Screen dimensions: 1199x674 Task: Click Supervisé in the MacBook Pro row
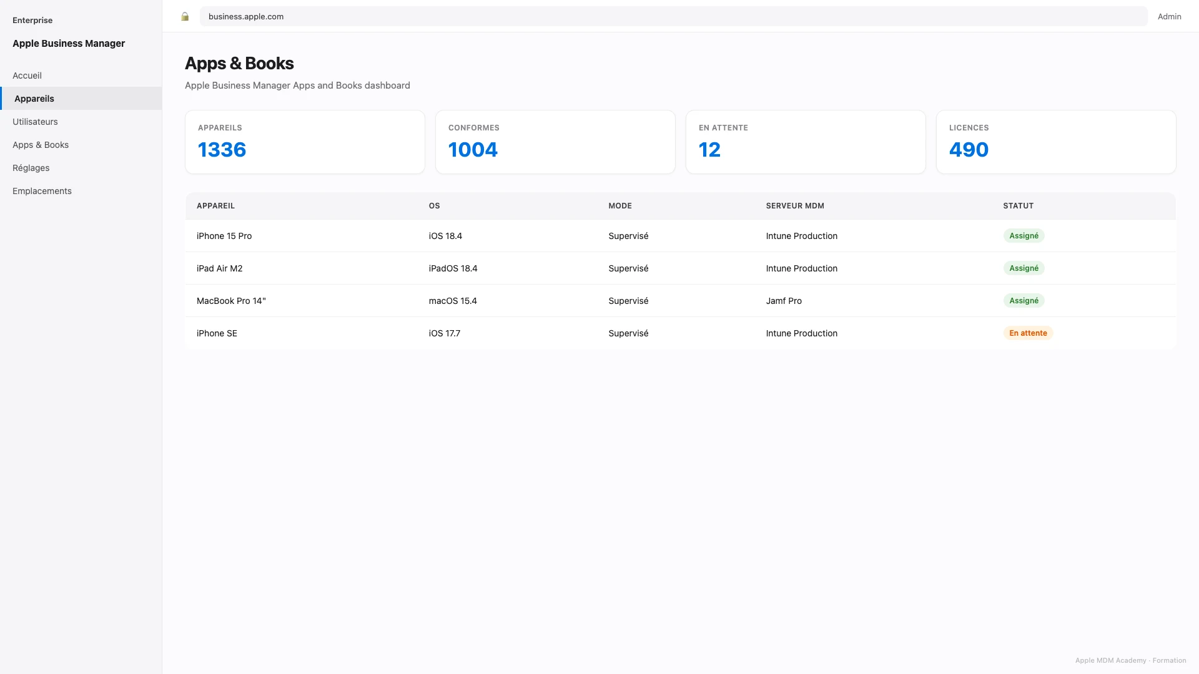pyautogui.click(x=628, y=301)
